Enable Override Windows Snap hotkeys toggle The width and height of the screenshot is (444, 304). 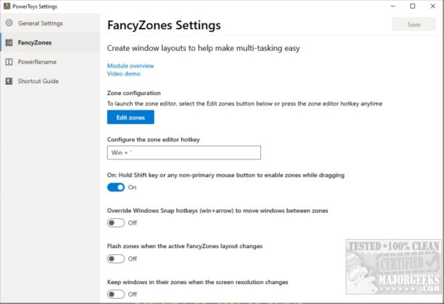[116, 222]
